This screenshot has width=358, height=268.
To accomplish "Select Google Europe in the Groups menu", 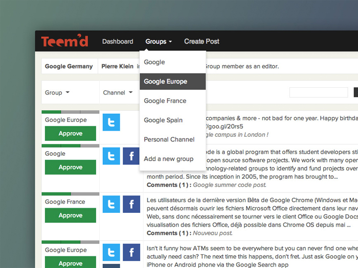I will [173, 81].
